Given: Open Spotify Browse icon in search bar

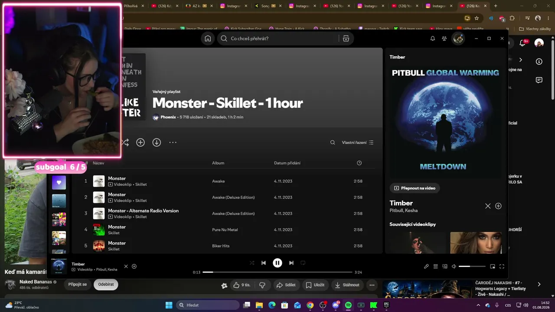Looking at the screenshot, I should tap(346, 39).
